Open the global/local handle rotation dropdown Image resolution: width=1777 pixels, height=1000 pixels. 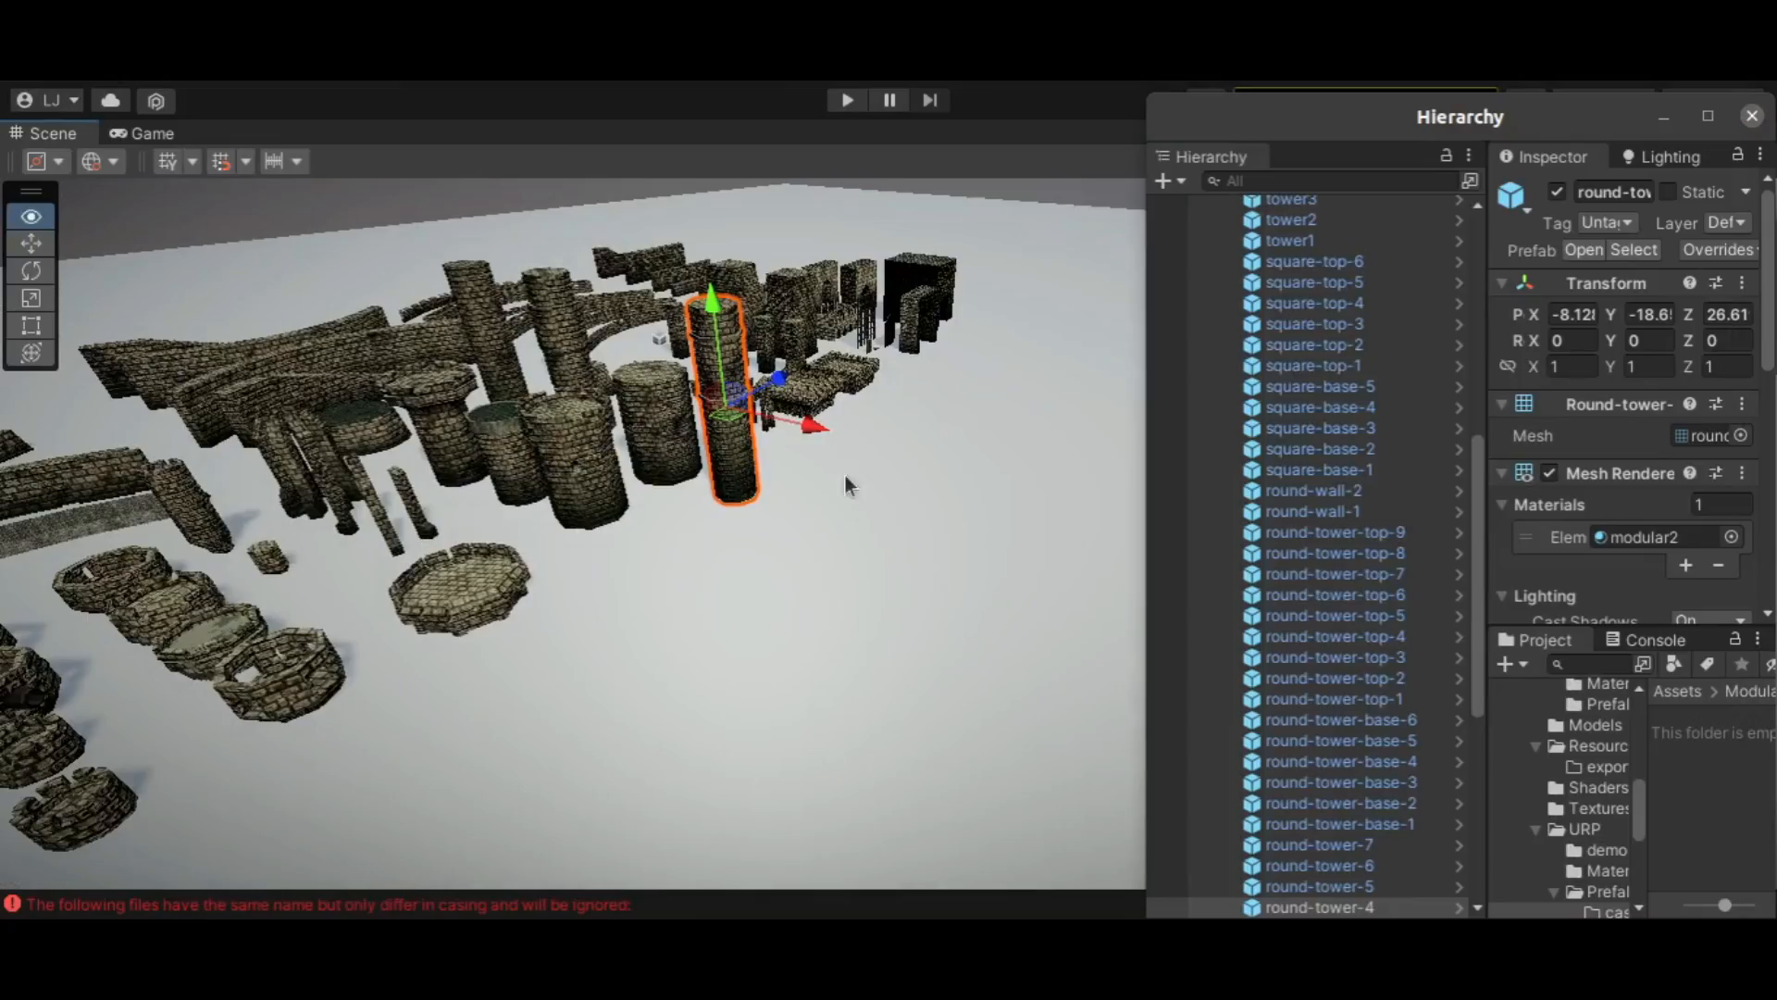click(x=100, y=161)
